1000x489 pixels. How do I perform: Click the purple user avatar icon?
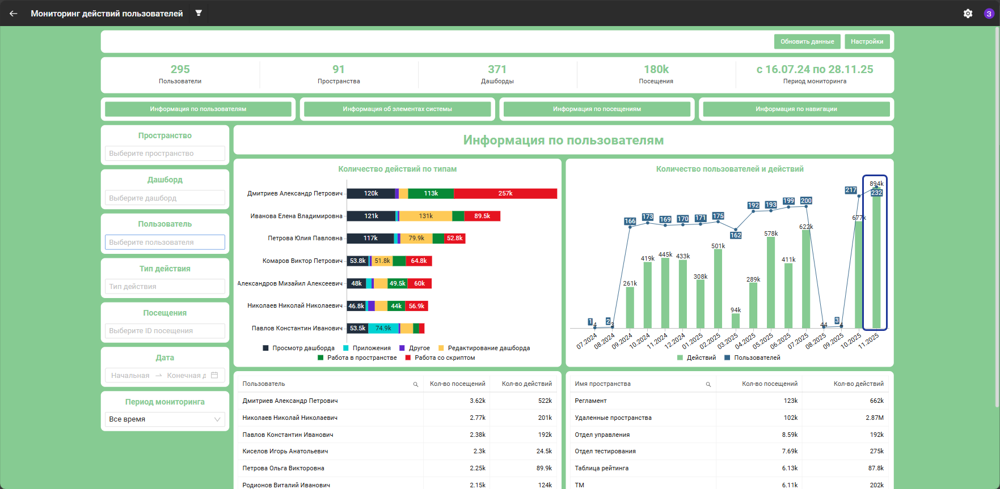coord(989,14)
